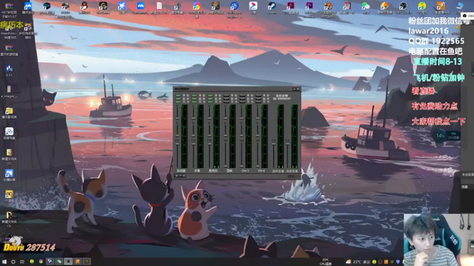Image resolution: width=474 pixels, height=266 pixels.
Task: Click the 麦克风 channel label
Action: coord(213,171)
